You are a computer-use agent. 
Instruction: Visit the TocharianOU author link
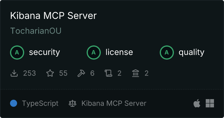[x=36, y=31]
